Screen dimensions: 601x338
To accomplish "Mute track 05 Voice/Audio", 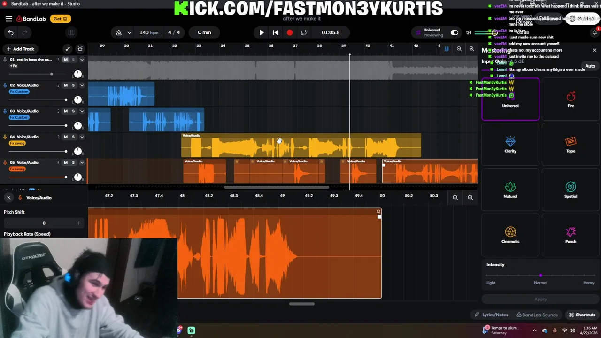I will coord(66,163).
